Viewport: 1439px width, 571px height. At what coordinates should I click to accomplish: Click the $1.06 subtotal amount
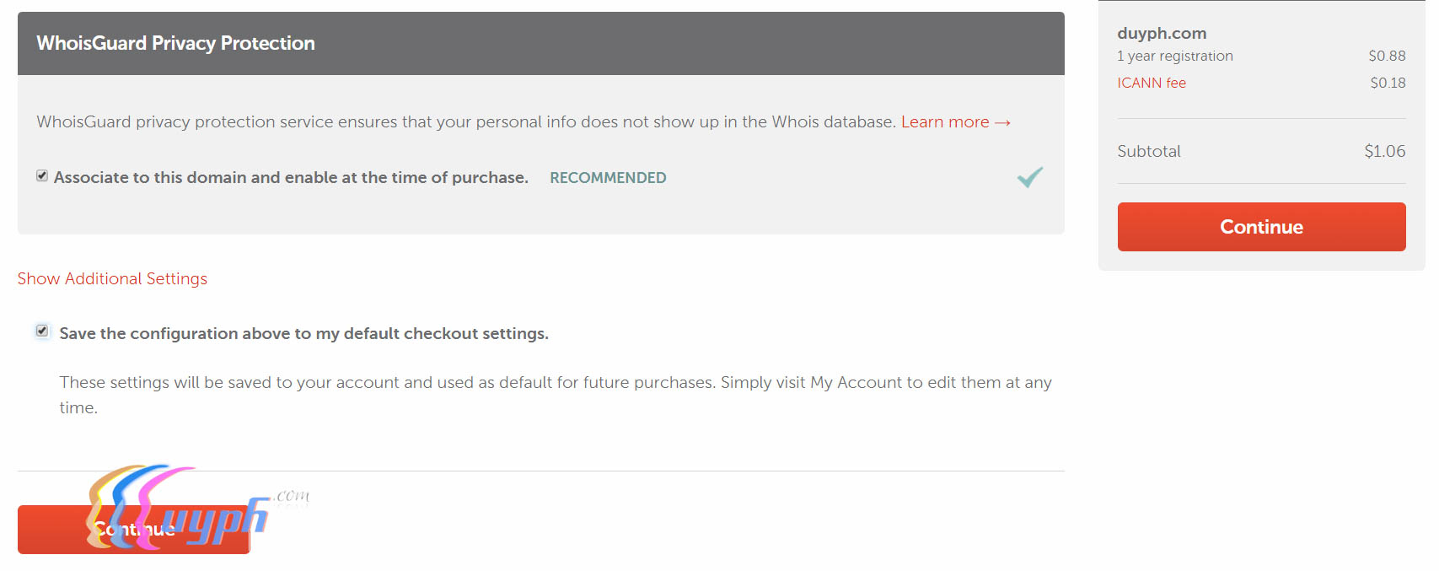[x=1384, y=152]
